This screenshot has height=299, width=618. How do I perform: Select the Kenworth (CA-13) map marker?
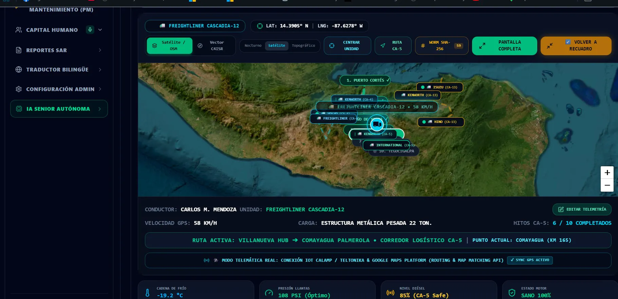click(418, 95)
